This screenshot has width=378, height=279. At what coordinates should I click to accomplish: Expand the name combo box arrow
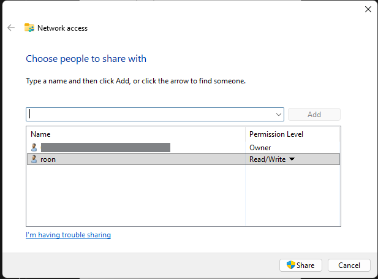coord(279,115)
